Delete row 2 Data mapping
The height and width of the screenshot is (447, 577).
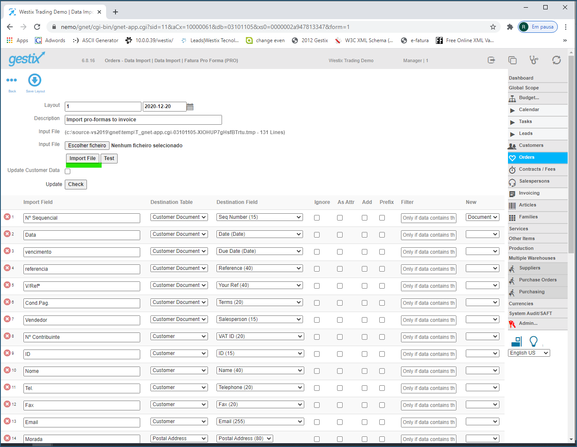pos(7,234)
